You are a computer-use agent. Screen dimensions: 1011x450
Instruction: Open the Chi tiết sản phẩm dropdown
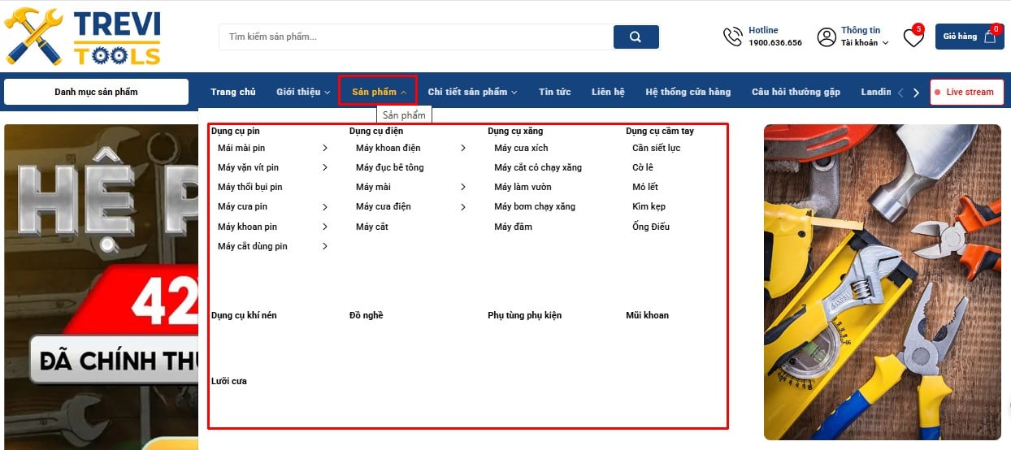click(x=472, y=92)
